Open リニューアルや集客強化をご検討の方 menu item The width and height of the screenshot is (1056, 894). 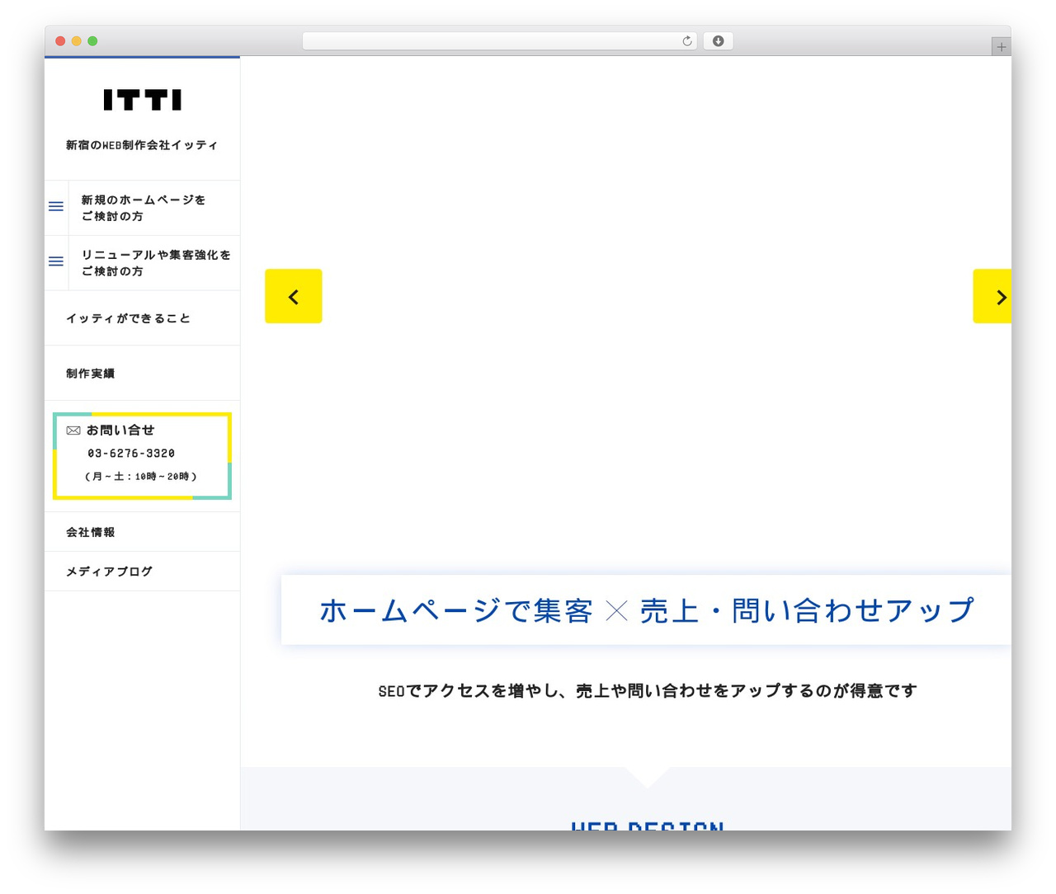click(156, 263)
